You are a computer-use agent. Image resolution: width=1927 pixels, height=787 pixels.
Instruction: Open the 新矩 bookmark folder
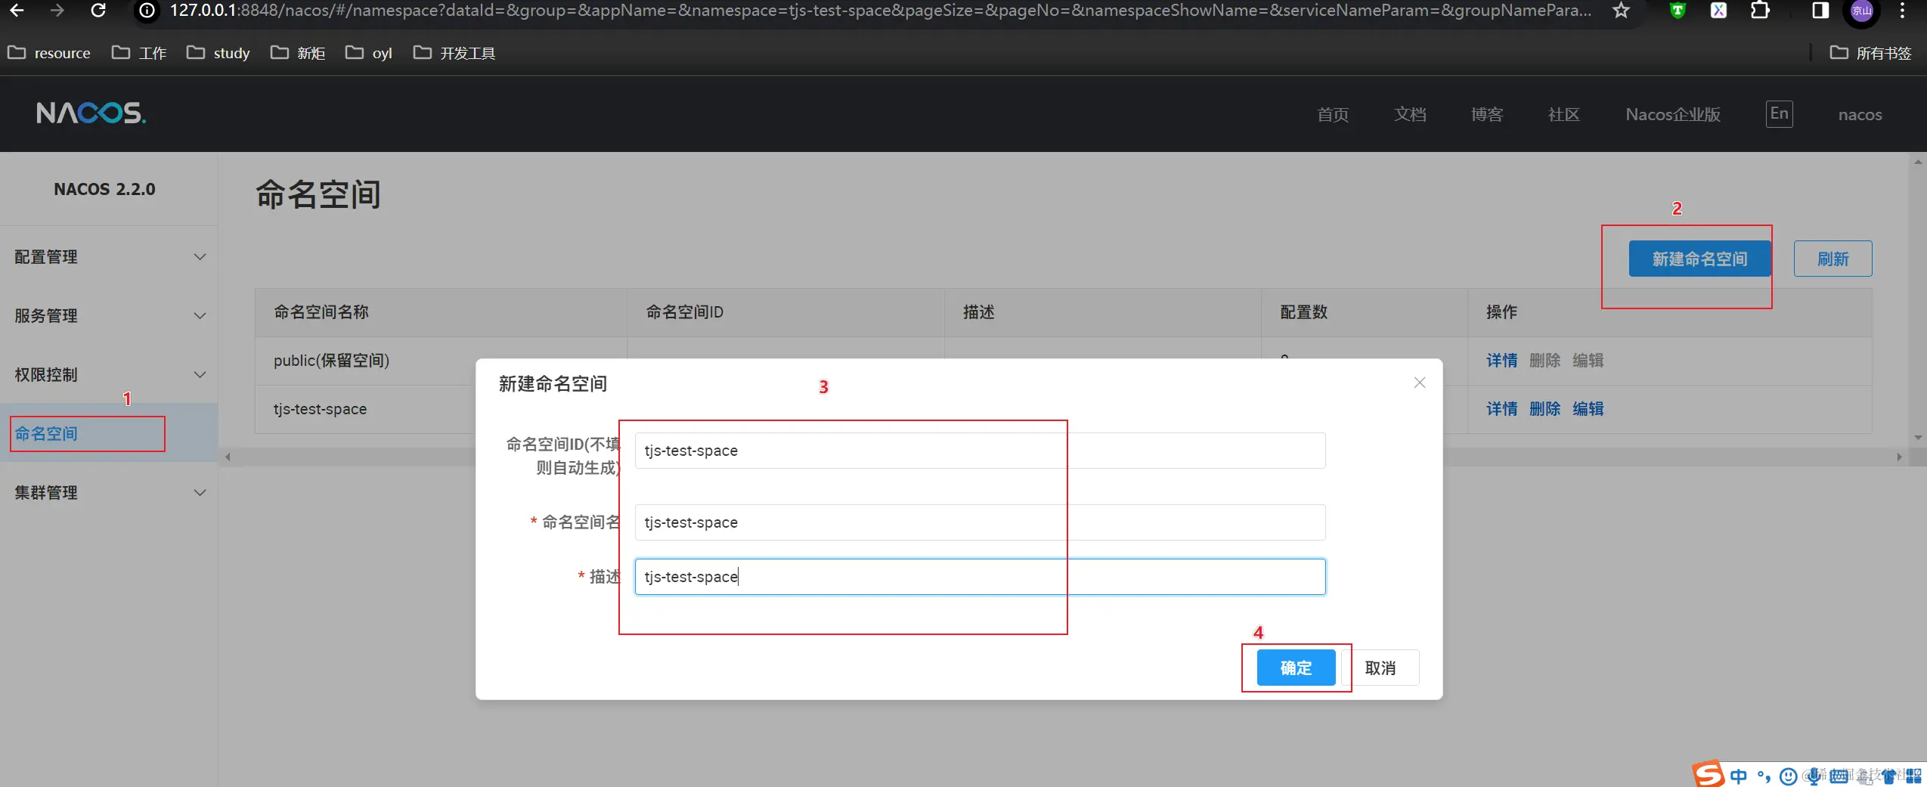pos(298,53)
